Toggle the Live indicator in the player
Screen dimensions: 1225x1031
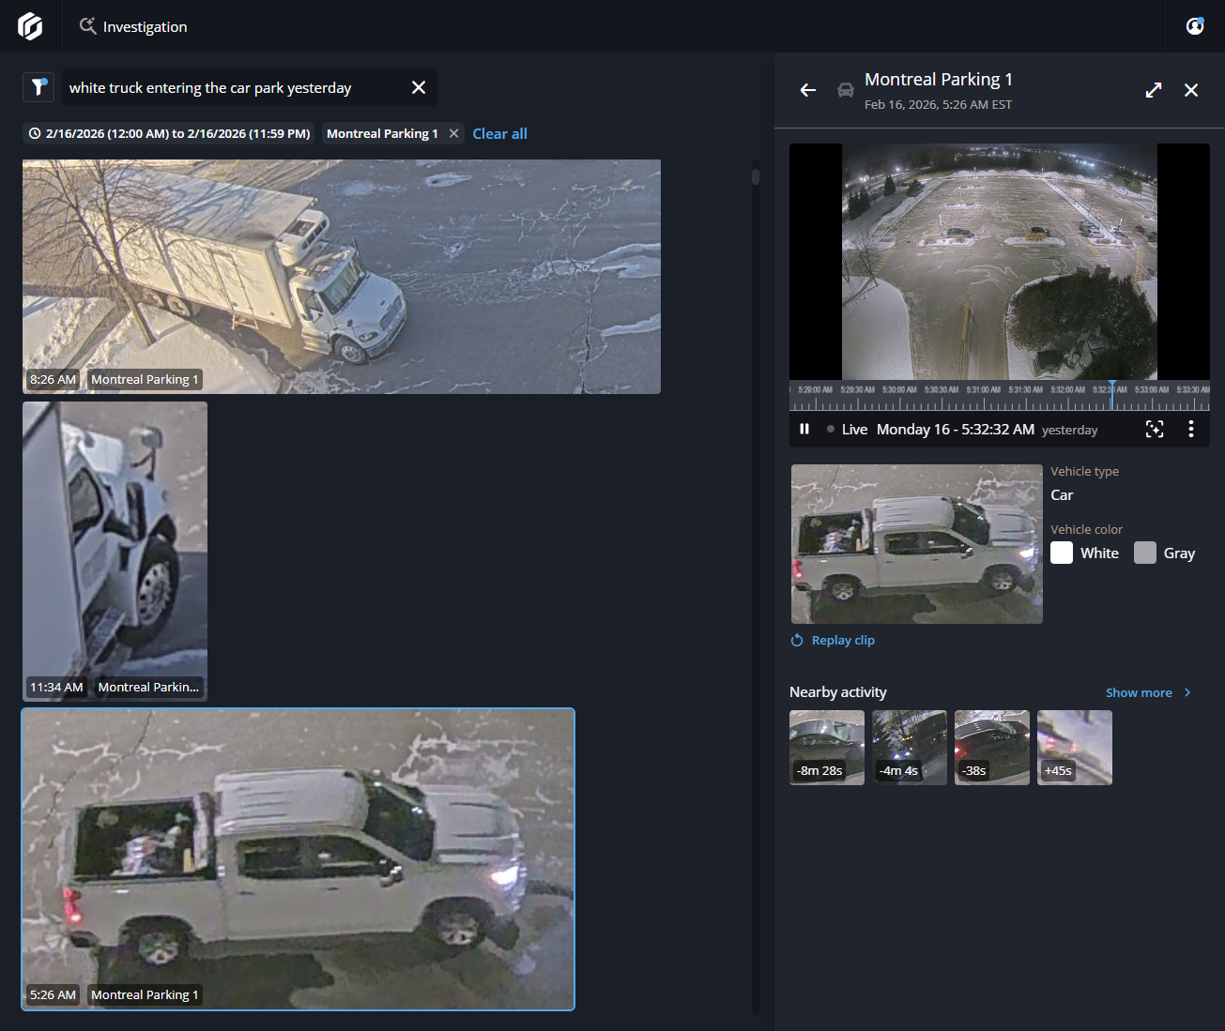tap(847, 429)
